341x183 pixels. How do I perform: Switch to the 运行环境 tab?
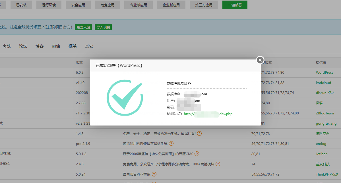(x=49, y=5)
